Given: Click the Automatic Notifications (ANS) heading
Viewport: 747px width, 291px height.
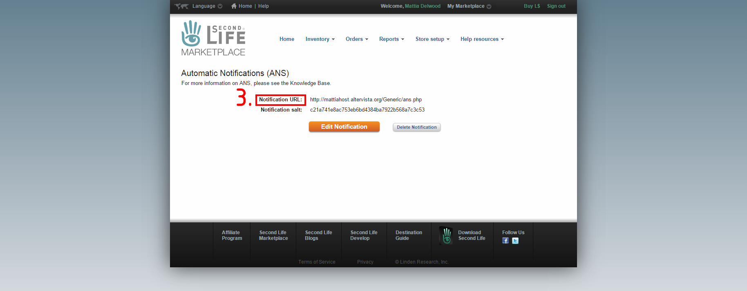Looking at the screenshot, I should pyautogui.click(x=235, y=73).
